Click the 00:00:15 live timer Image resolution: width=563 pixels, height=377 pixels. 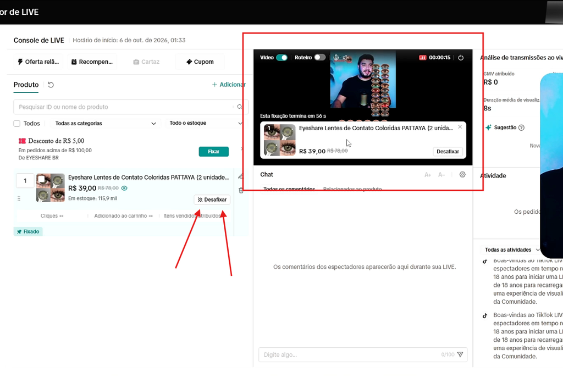click(x=439, y=58)
